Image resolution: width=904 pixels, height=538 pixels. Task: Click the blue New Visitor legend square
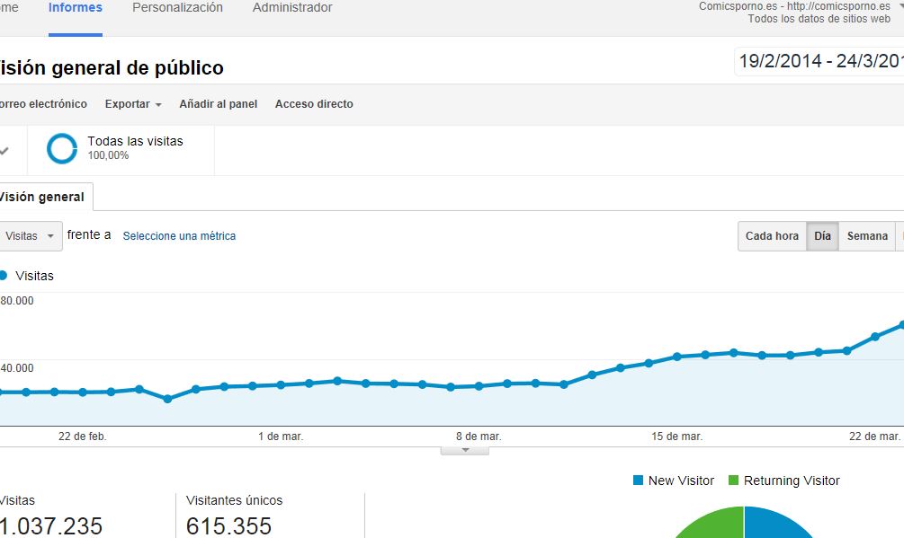pyautogui.click(x=638, y=481)
